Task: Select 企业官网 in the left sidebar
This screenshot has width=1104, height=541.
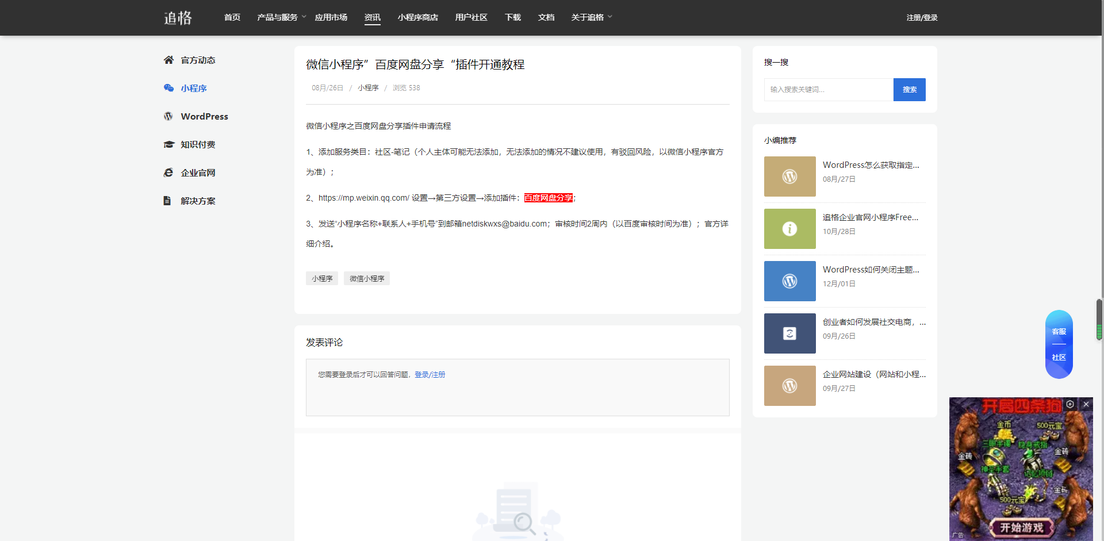Action: (198, 173)
